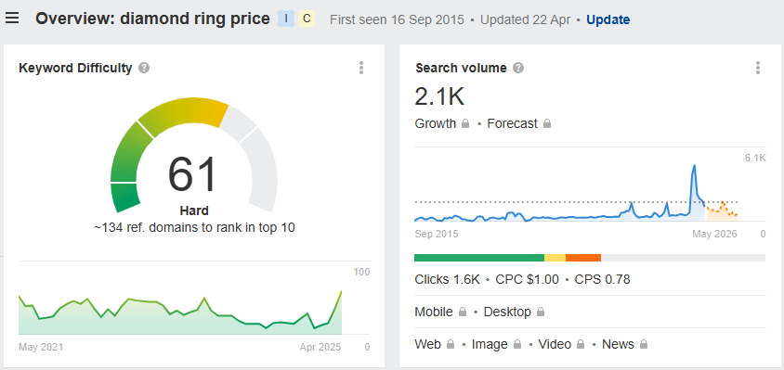
Task: Click the Forecast label
Action: click(512, 123)
